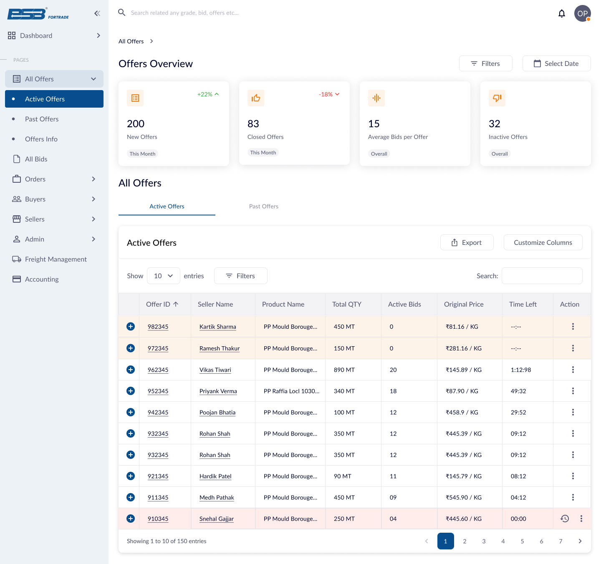
Task: Collapse the left sidebar with double chevron
Action: [97, 13]
